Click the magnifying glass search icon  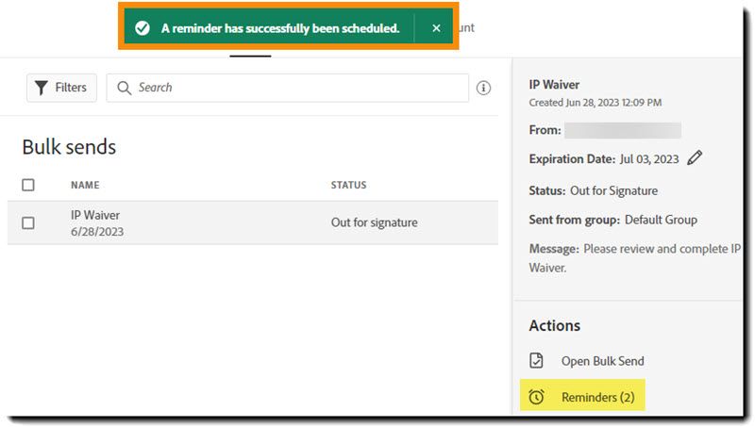pyautogui.click(x=125, y=88)
